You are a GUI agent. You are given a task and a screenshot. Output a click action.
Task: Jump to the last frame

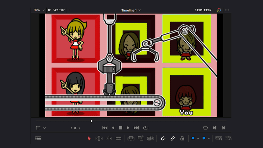click(x=136, y=128)
